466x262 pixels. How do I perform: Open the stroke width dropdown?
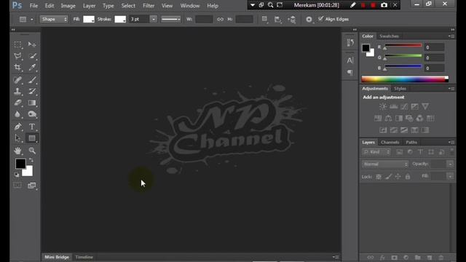[x=154, y=20]
